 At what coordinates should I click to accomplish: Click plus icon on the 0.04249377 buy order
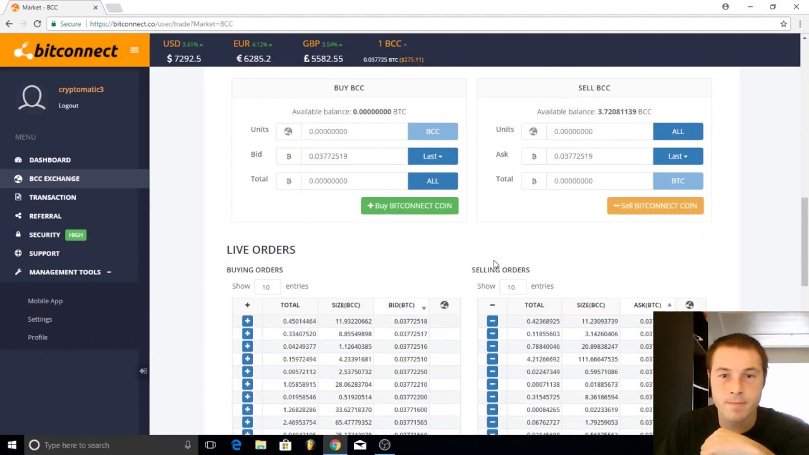pyautogui.click(x=247, y=346)
